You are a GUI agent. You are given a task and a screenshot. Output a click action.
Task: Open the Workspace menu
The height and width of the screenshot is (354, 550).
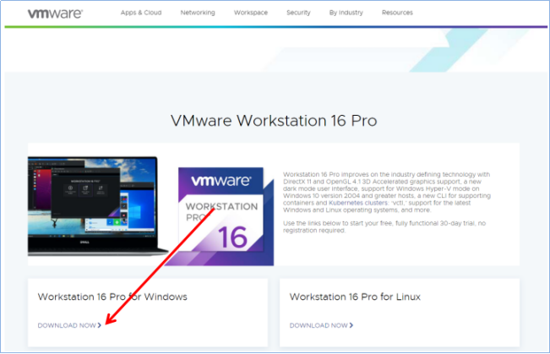pyautogui.click(x=251, y=13)
